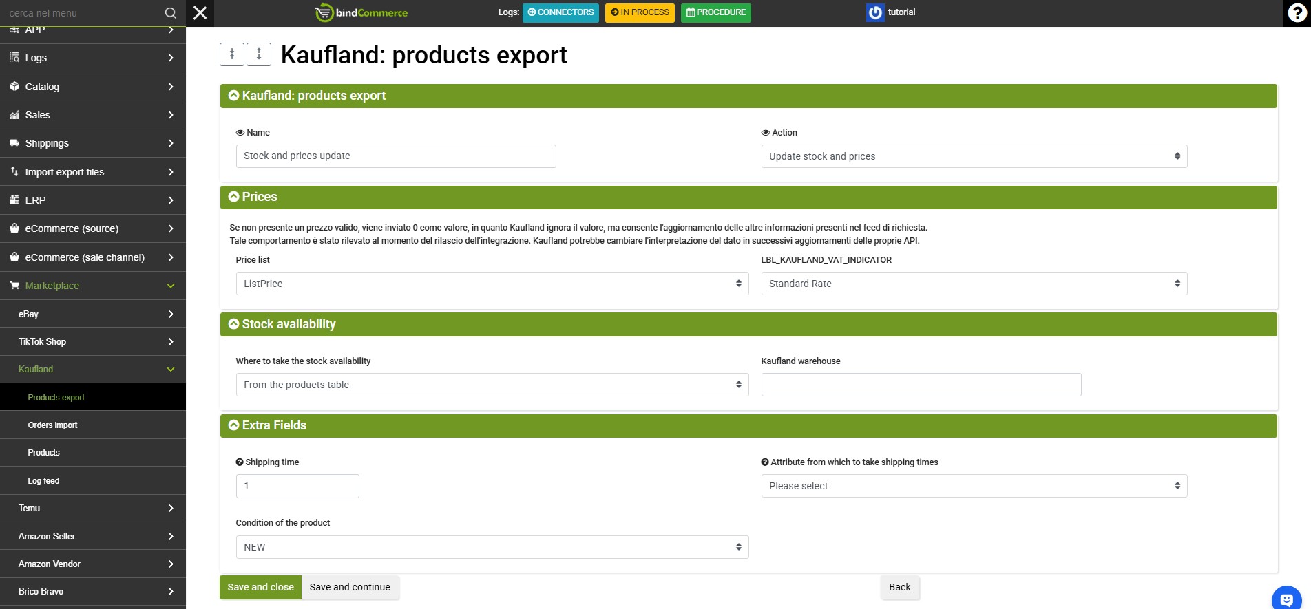This screenshot has width=1311, height=609.
Task: Close the sidebar with the X icon
Action: pyautogui.click(x=200, y=13)
